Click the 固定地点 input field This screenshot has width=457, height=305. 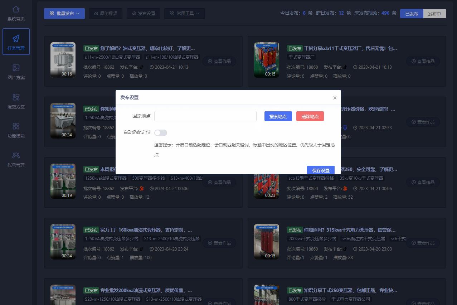click(205, 116)
